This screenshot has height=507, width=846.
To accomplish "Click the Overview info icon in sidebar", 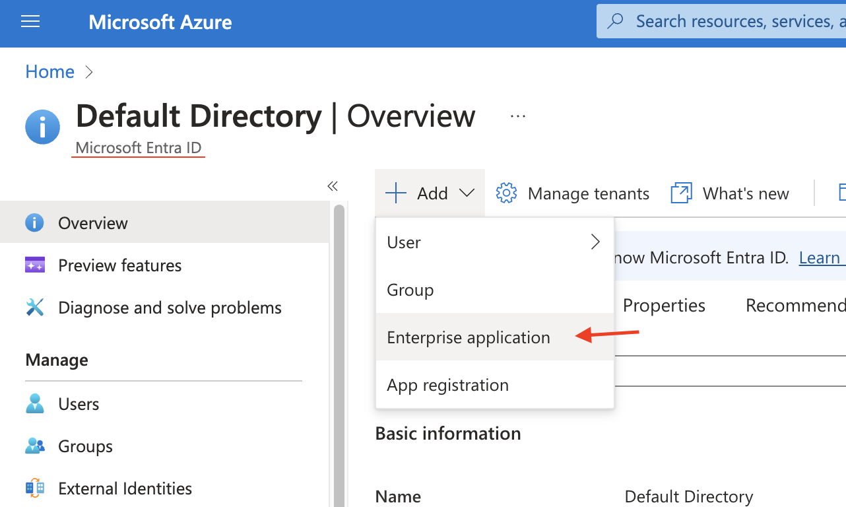I will 34,222.
